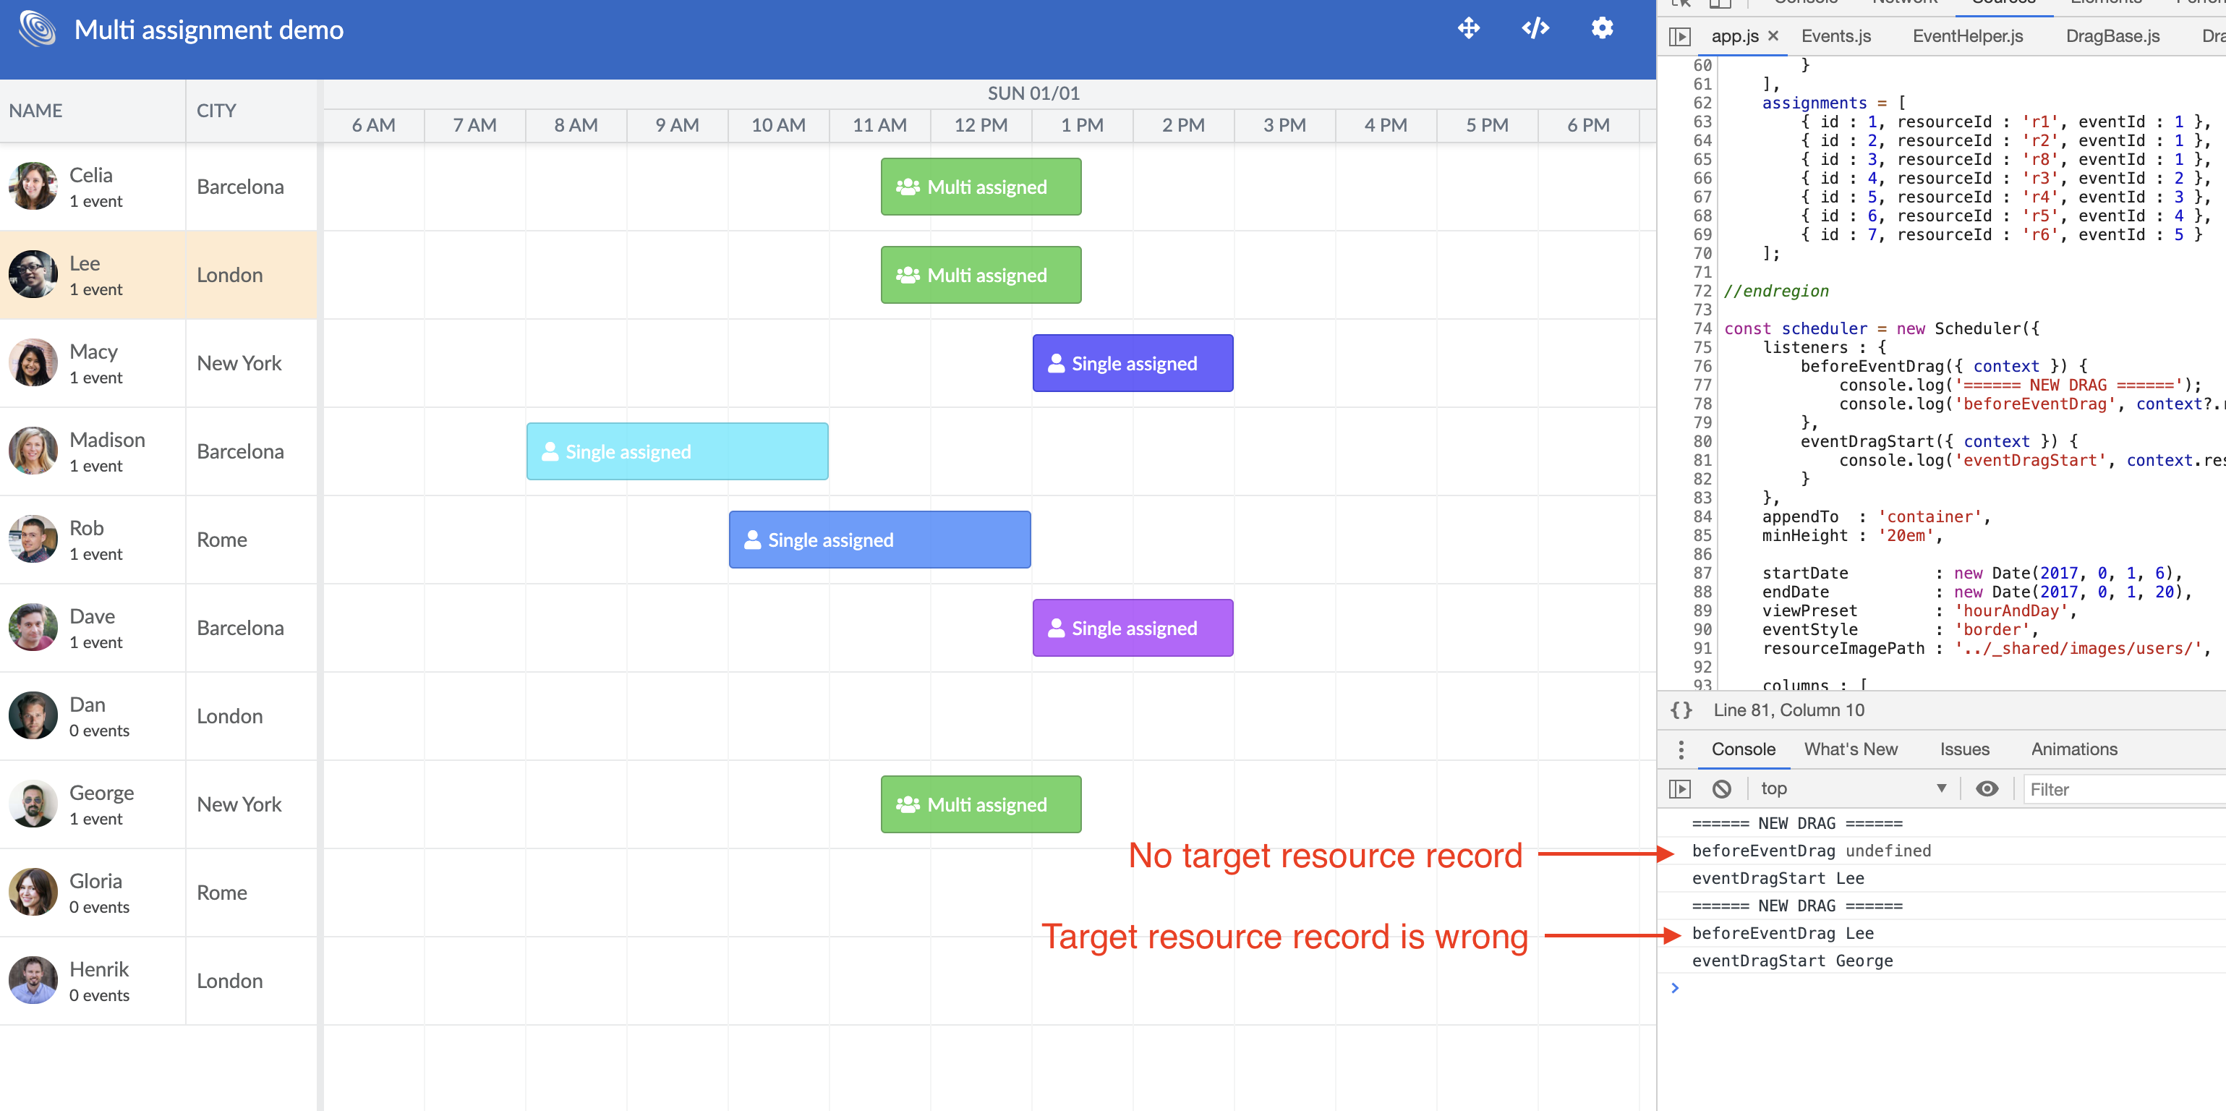Show the Sources file navigator pane
The height and width of the screenshot is (1111, 2226).
(x=1679, y=36)
